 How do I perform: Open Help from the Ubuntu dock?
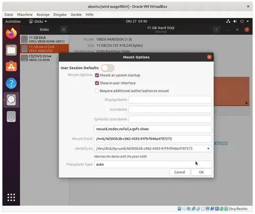(11, 83)
